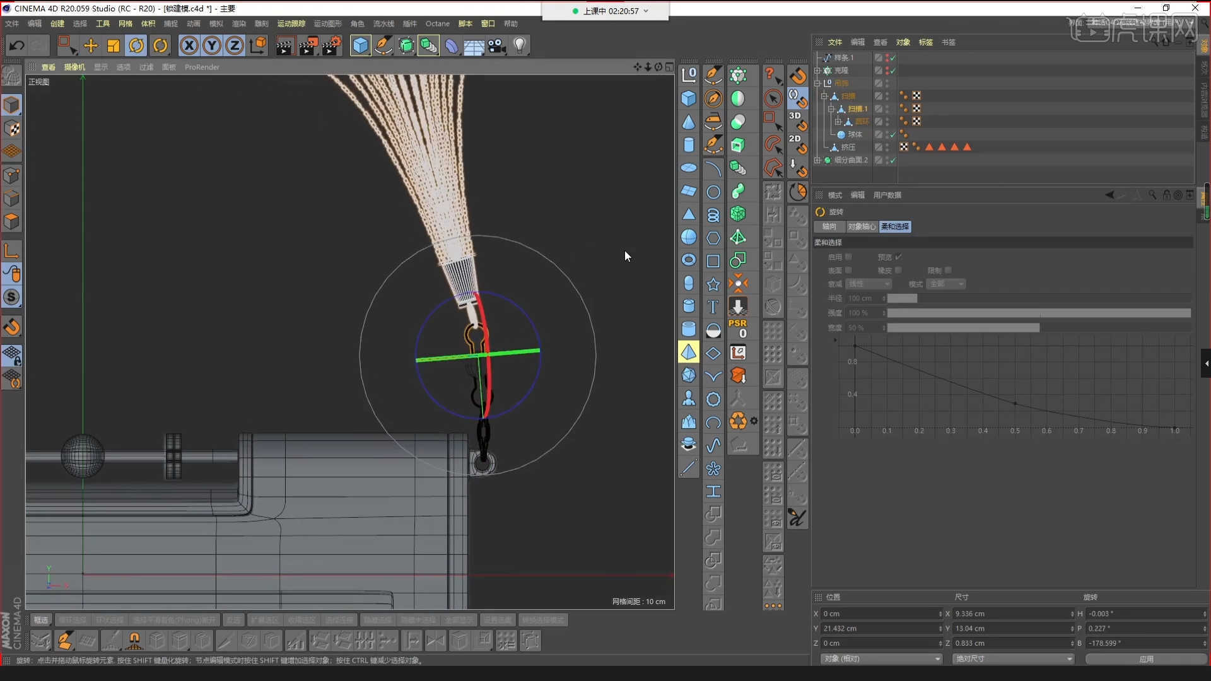Open the 文件 menu in main menu bar

coord(12,23)
